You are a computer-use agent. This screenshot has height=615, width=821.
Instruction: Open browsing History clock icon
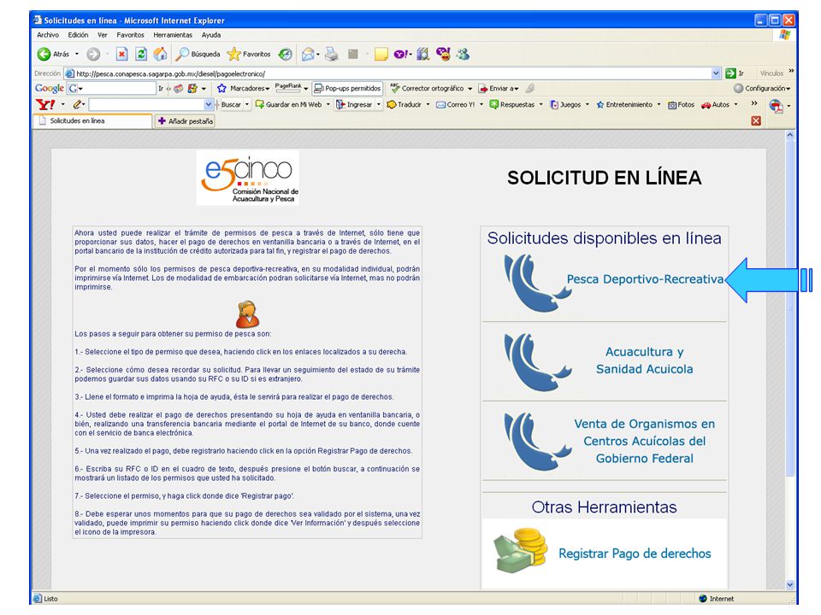tap(286, 54)
